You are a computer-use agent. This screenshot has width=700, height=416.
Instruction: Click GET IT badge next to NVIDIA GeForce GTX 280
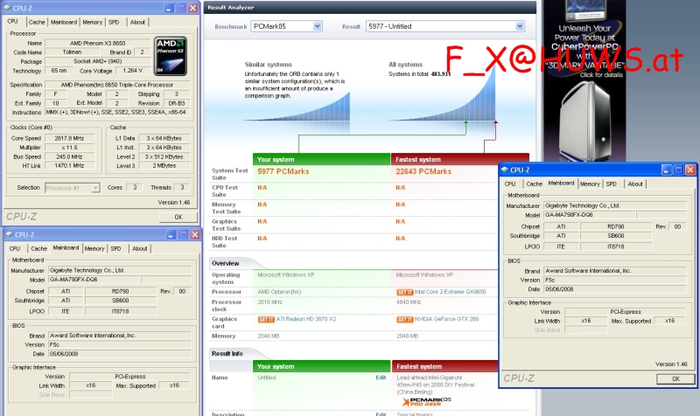pos(404,319)
